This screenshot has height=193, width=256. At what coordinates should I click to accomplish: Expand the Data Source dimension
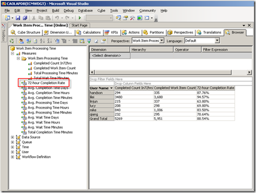click(x=12, y=137)
